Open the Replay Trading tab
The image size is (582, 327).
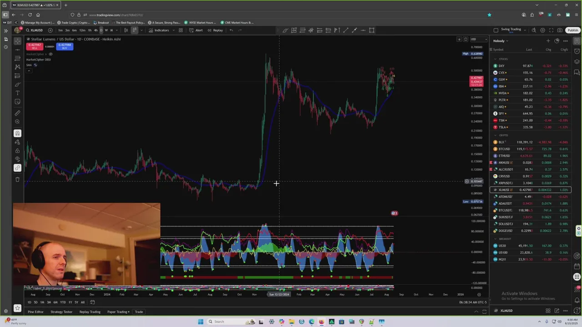tap(90, 312)
